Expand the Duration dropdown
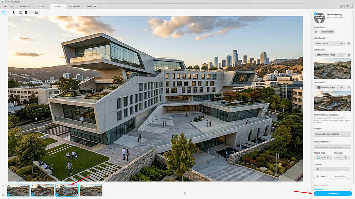Image resolution: width=355 pixels, height=199 pixels. [332, 169]
